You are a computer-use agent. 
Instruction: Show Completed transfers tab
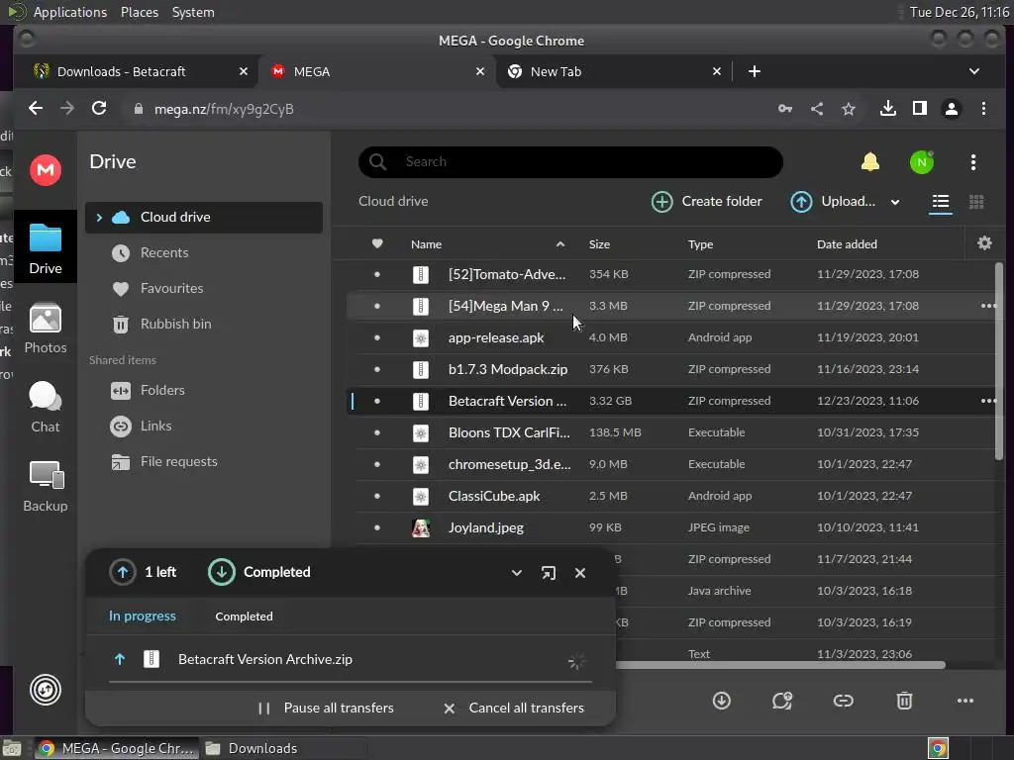click(244, 617)
